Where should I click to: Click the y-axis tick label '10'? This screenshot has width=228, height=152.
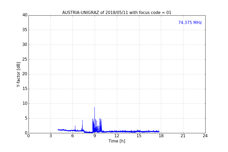pos(25,103)
